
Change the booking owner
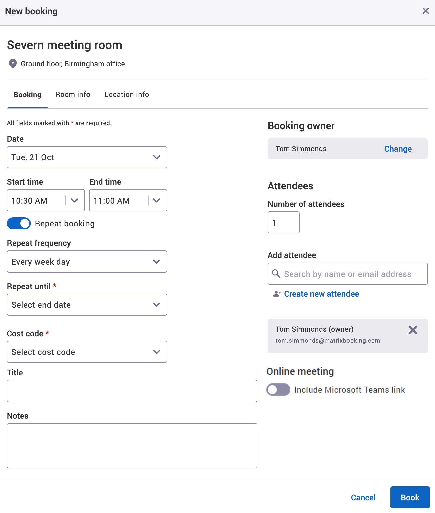click(398, 149)
